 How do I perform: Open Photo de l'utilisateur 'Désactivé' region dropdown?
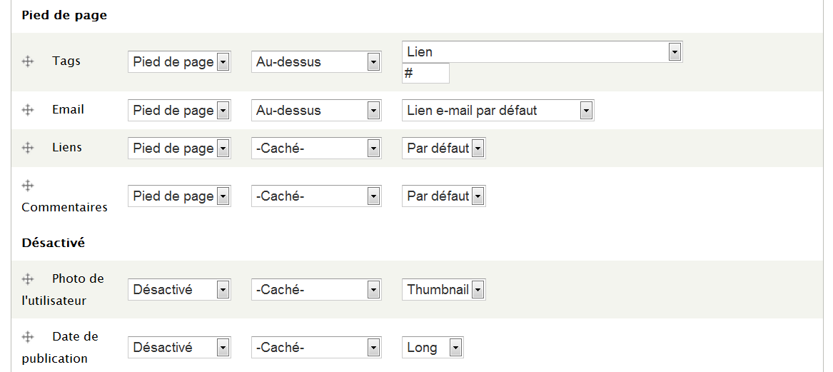pos(179,290)
